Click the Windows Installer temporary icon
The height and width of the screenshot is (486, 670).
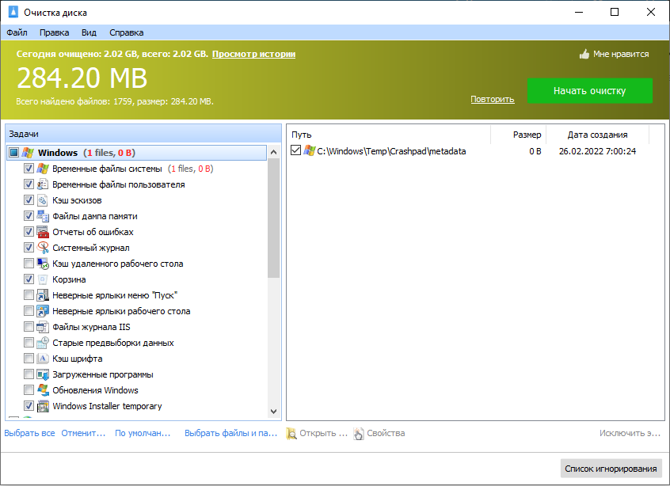(42, 405)
